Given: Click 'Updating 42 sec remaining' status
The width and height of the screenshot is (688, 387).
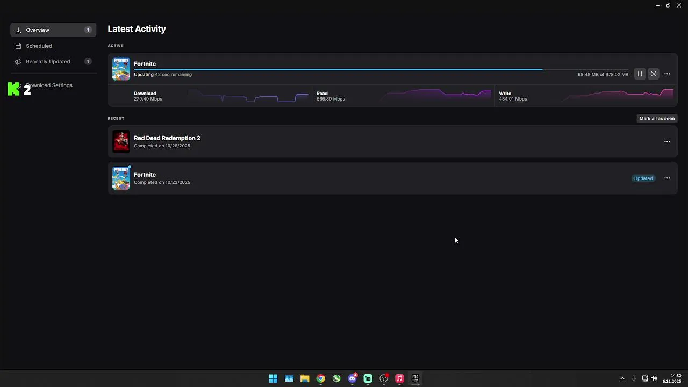Looking at the screenshot, I should tap(163, 75).
